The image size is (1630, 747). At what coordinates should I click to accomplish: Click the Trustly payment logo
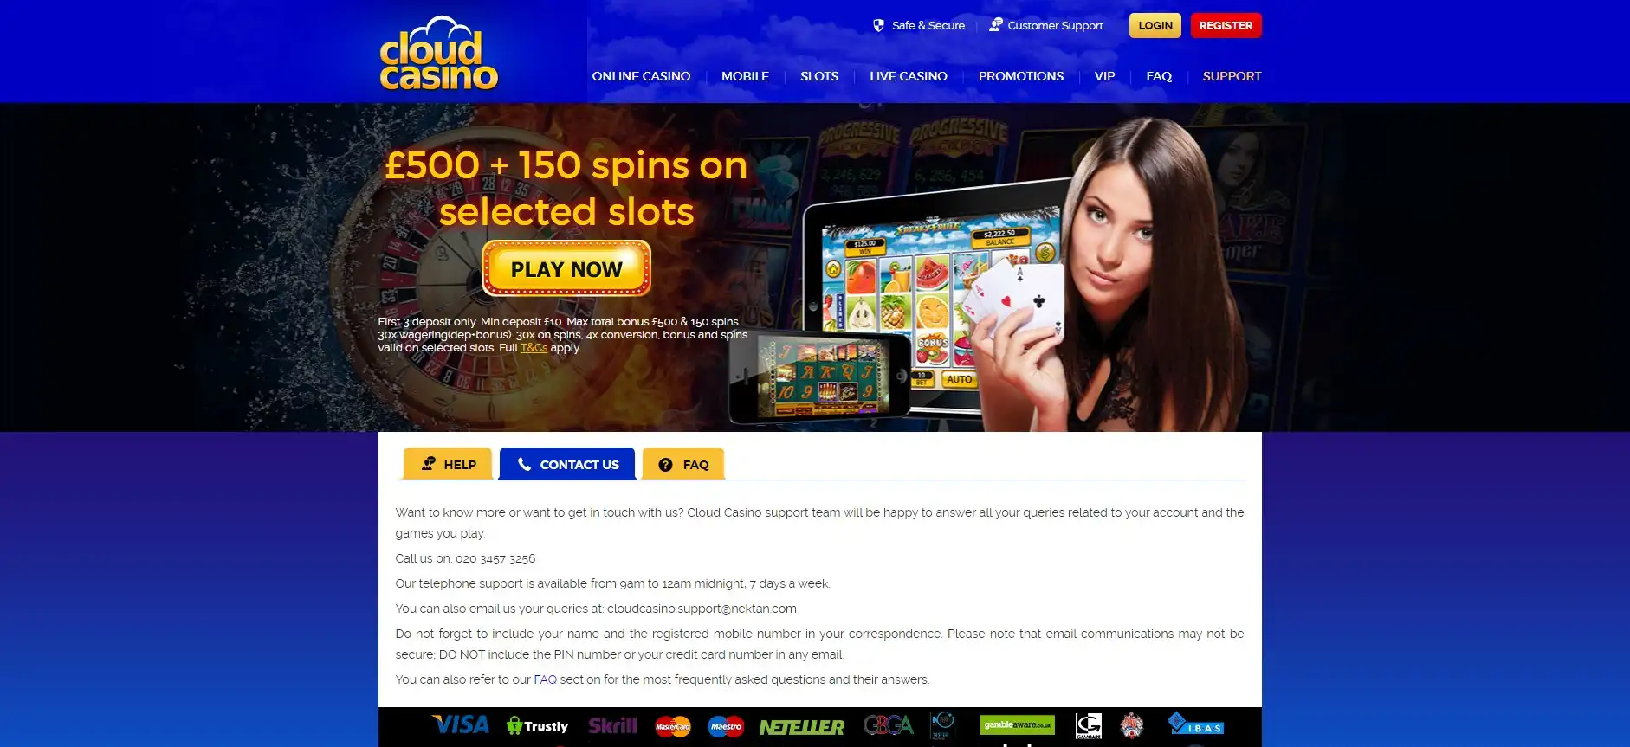point(538,726)
